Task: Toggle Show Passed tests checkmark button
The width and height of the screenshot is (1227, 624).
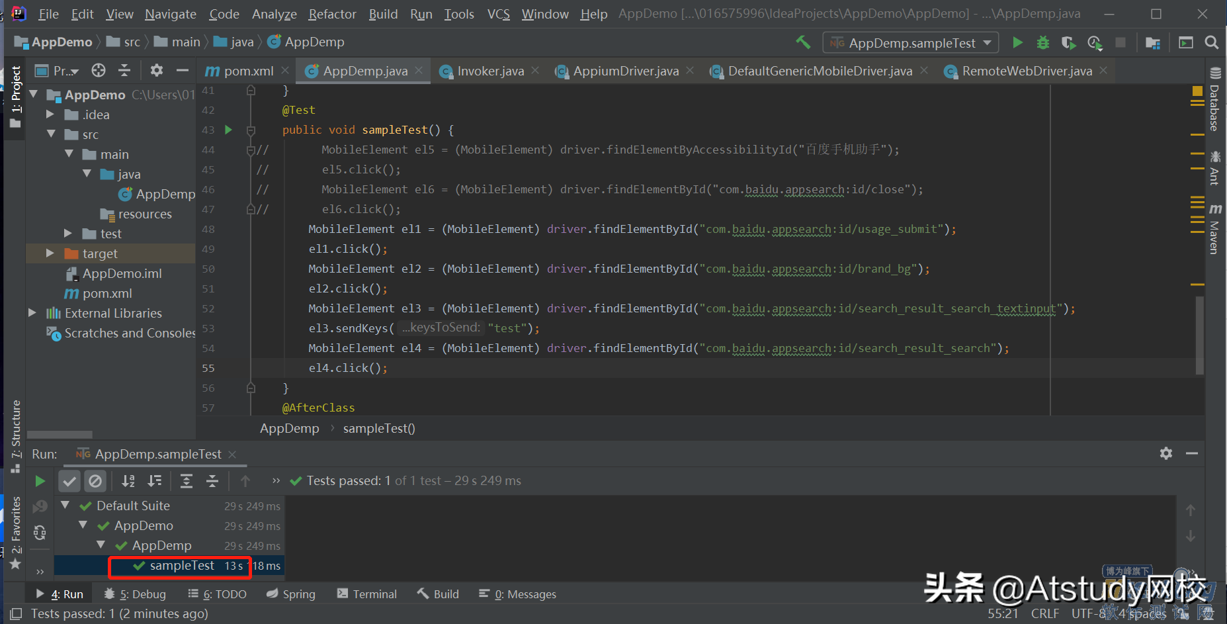Action: 69,481
